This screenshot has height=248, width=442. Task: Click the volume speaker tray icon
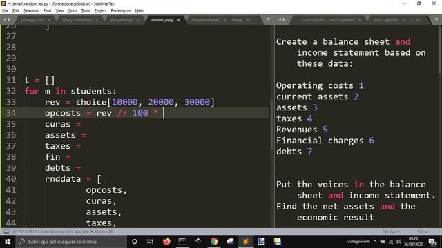click(398, 242)
